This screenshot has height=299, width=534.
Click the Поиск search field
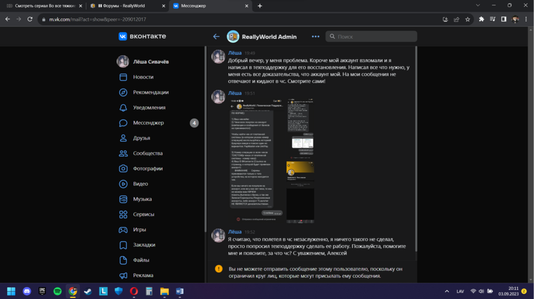[371, 36]
